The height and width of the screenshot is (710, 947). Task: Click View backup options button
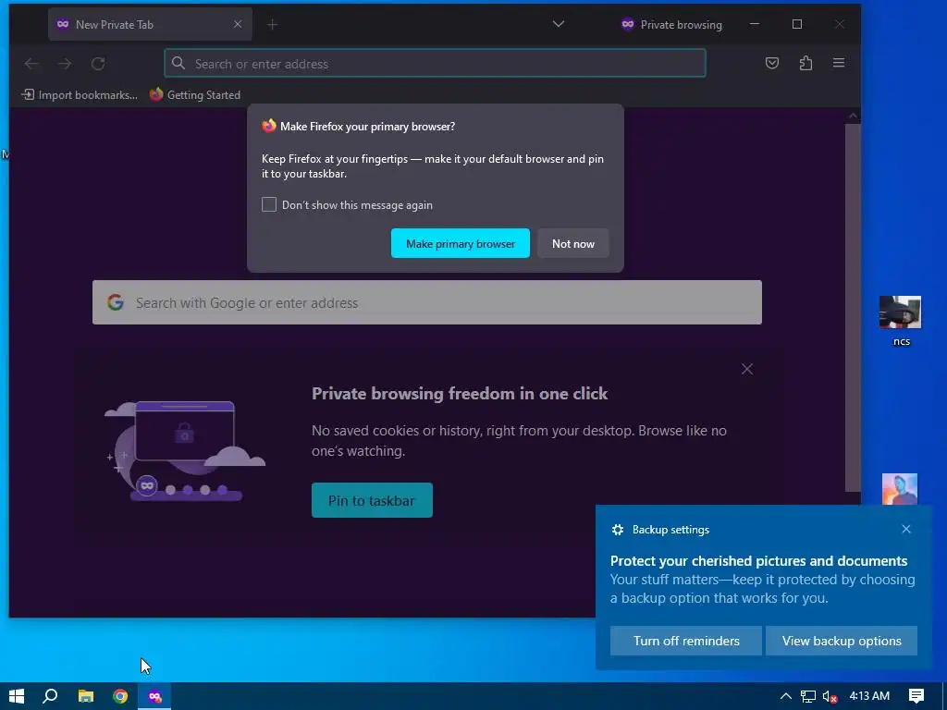click(842, 641)
